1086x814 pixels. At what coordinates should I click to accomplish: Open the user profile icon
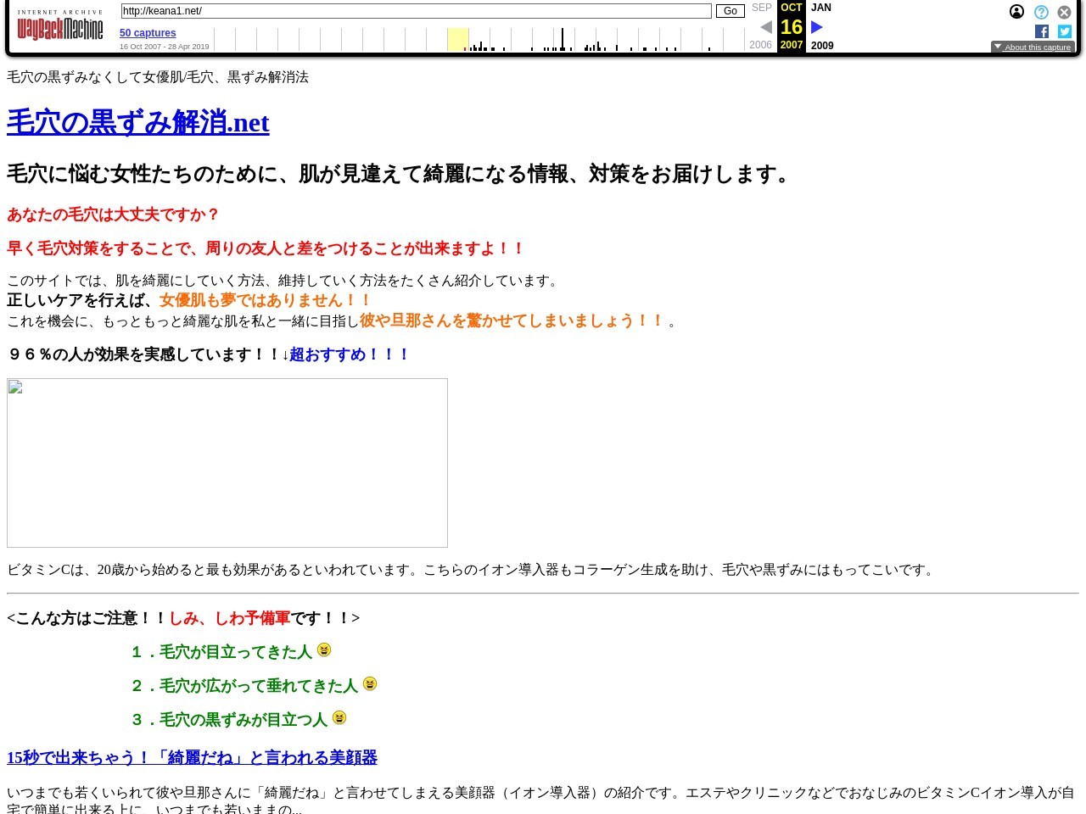(1016, 12)
